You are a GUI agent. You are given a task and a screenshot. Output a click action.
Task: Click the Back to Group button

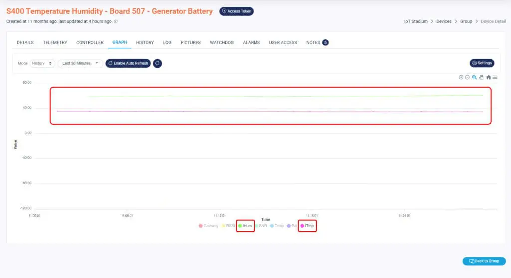(x=484, y=261)
